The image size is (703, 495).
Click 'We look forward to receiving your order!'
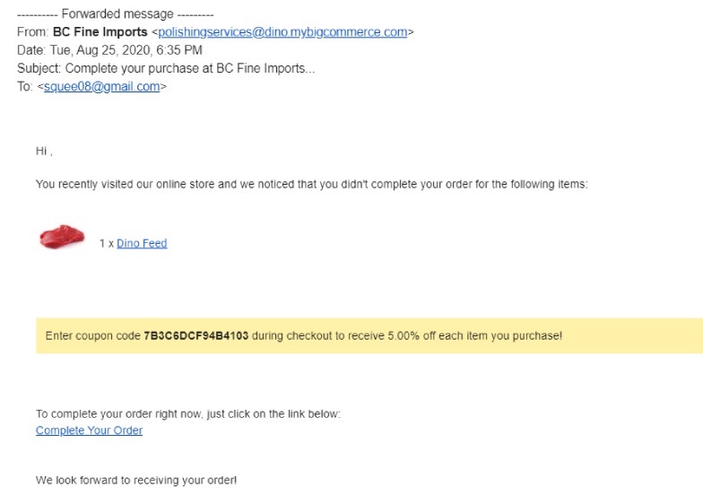pyautogui.click(x=136, y=481)
